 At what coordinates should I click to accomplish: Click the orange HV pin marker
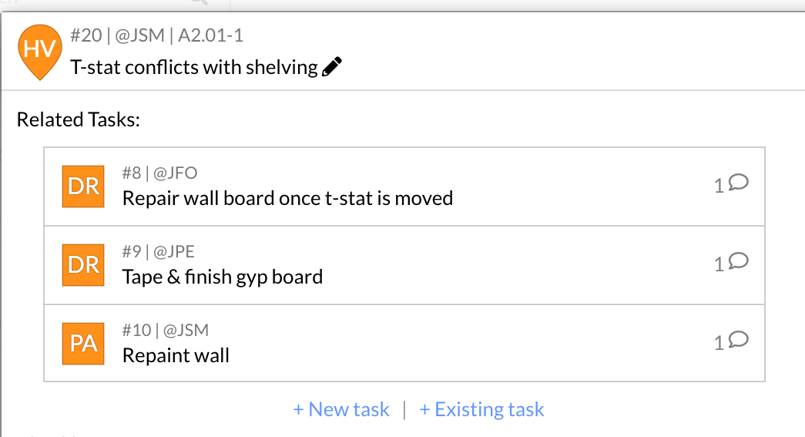(x=39, y=52)
